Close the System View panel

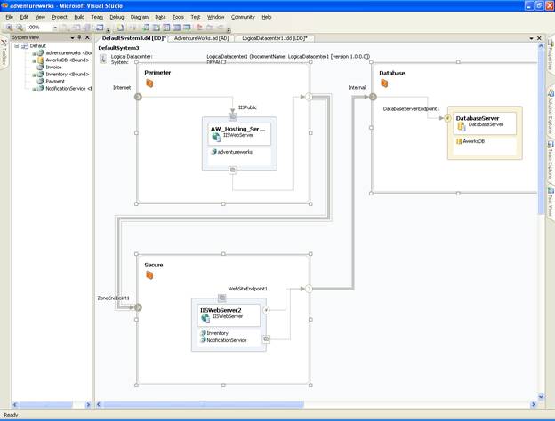pyautogui.click(x=87, y=37)
